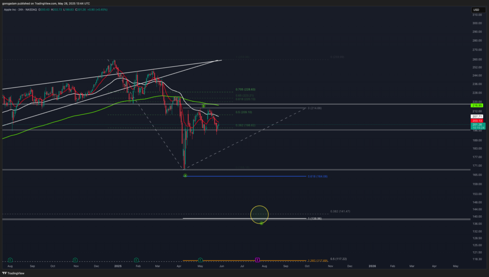Click the earnings E marker near May
The width and height of the screenshot is (489, 277).
tap(201, 260)
